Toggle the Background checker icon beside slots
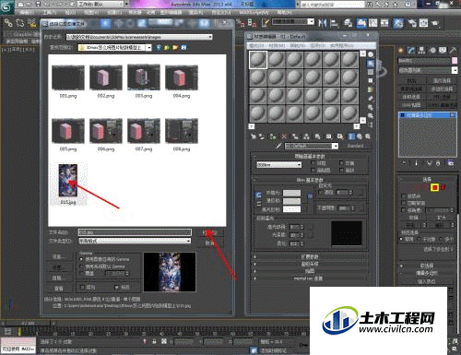 pyautogui.click(x=371, y=72)
